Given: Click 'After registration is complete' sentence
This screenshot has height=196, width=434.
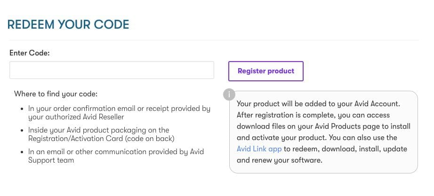Looking at the screenshot, I should (x=286, y=115).
